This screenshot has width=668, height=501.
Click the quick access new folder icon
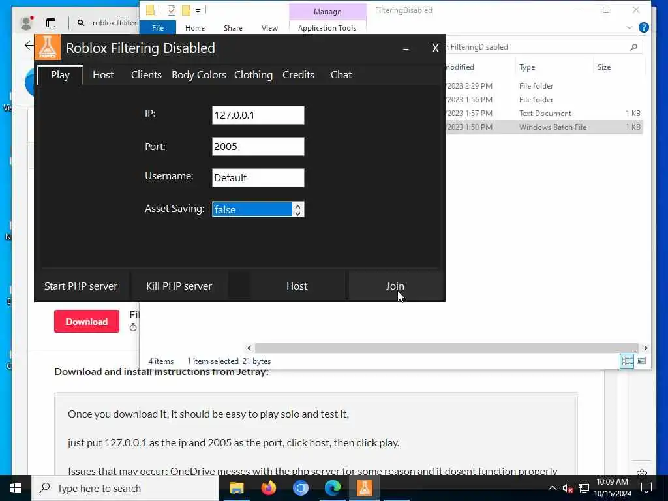tap(186, 10)
